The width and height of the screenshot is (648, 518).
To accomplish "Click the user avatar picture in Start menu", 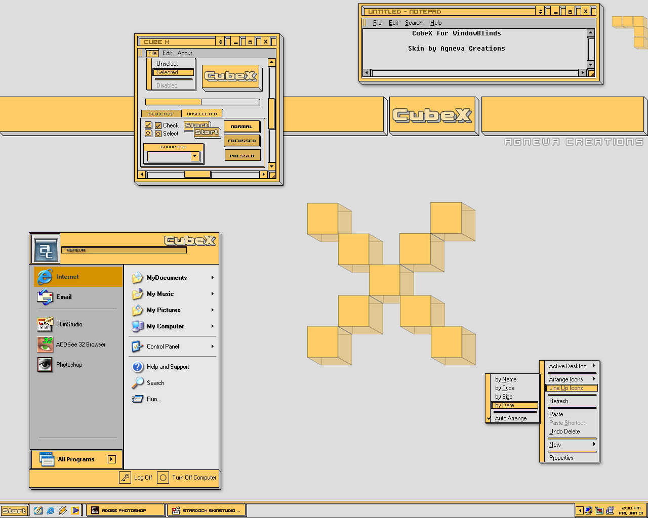I will tap(46, 249).
